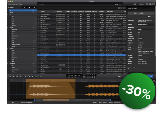Viewport: 163px width, 113px height.
Task: Toggle the flag icon below the inspector waveform
Action: (129, 16)
